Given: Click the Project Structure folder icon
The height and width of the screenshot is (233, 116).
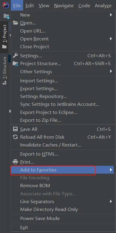Looking at the screenshot, I should (x=15, y=64).
